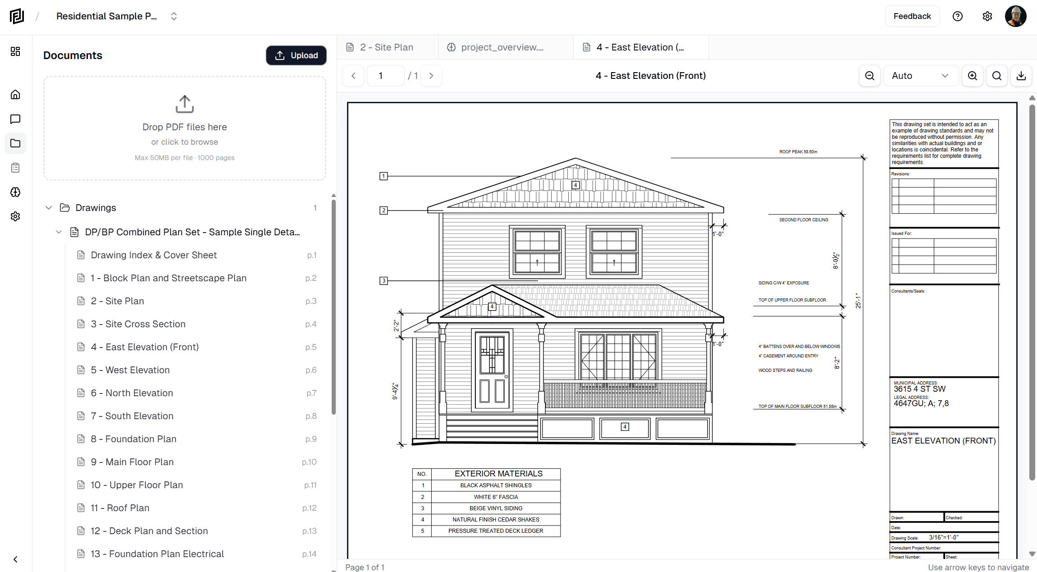The width and height of the screenshot is (1037, 572).
Task: Click the Upload button
Action: [x=296, y=55]
